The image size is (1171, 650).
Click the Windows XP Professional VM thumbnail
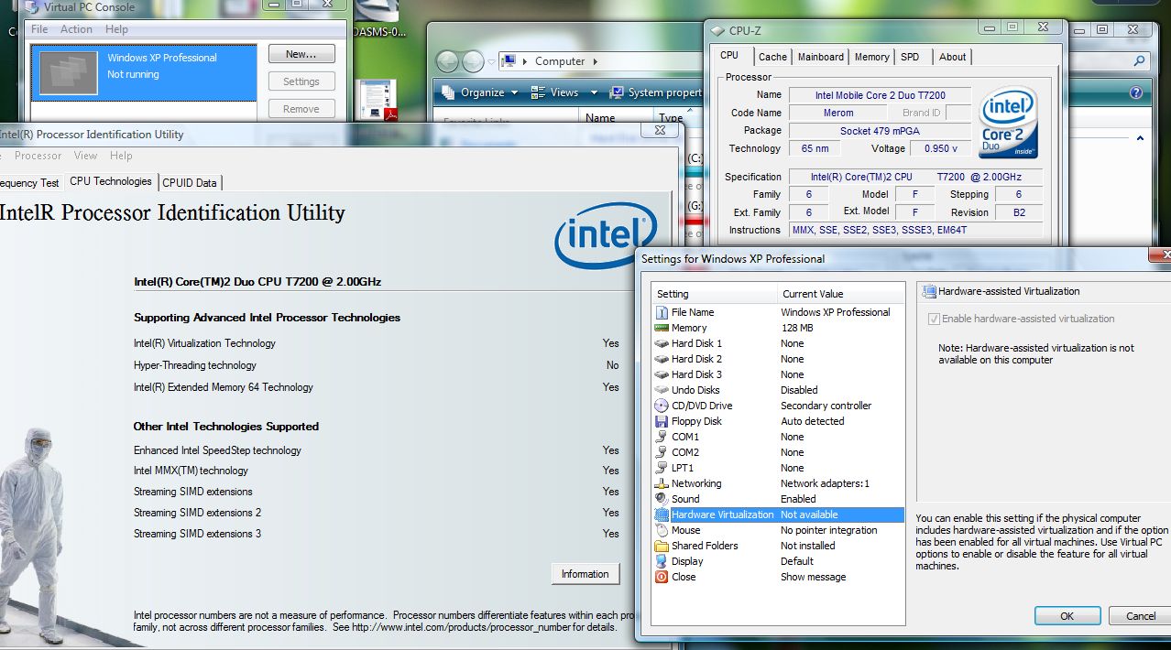pyautogui.click(x=67, y=73)
